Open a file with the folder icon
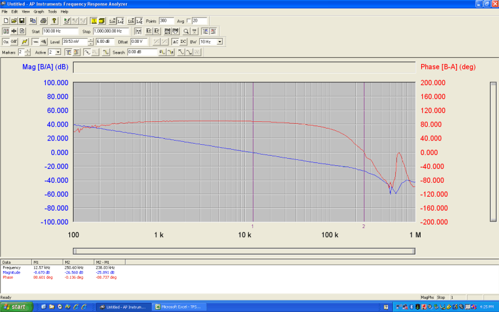The width and height of the screenshot is (499, 312). pyautogui.click(x=14, y=21)
